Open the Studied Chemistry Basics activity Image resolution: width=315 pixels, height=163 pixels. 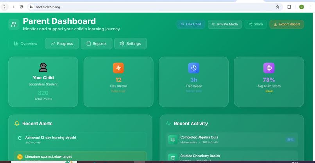[232, 156]
